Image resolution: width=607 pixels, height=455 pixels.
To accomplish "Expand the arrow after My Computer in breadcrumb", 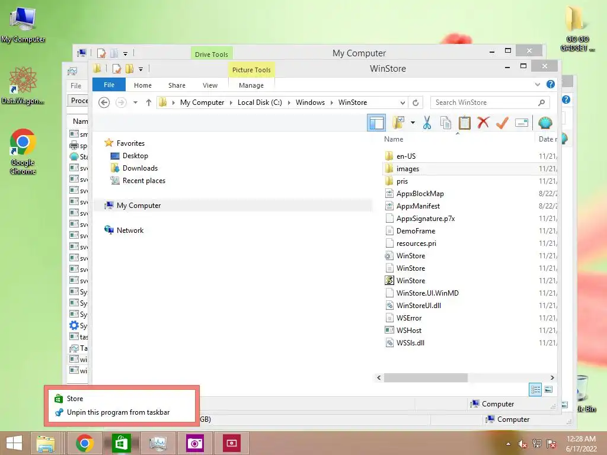I will 231,102.
